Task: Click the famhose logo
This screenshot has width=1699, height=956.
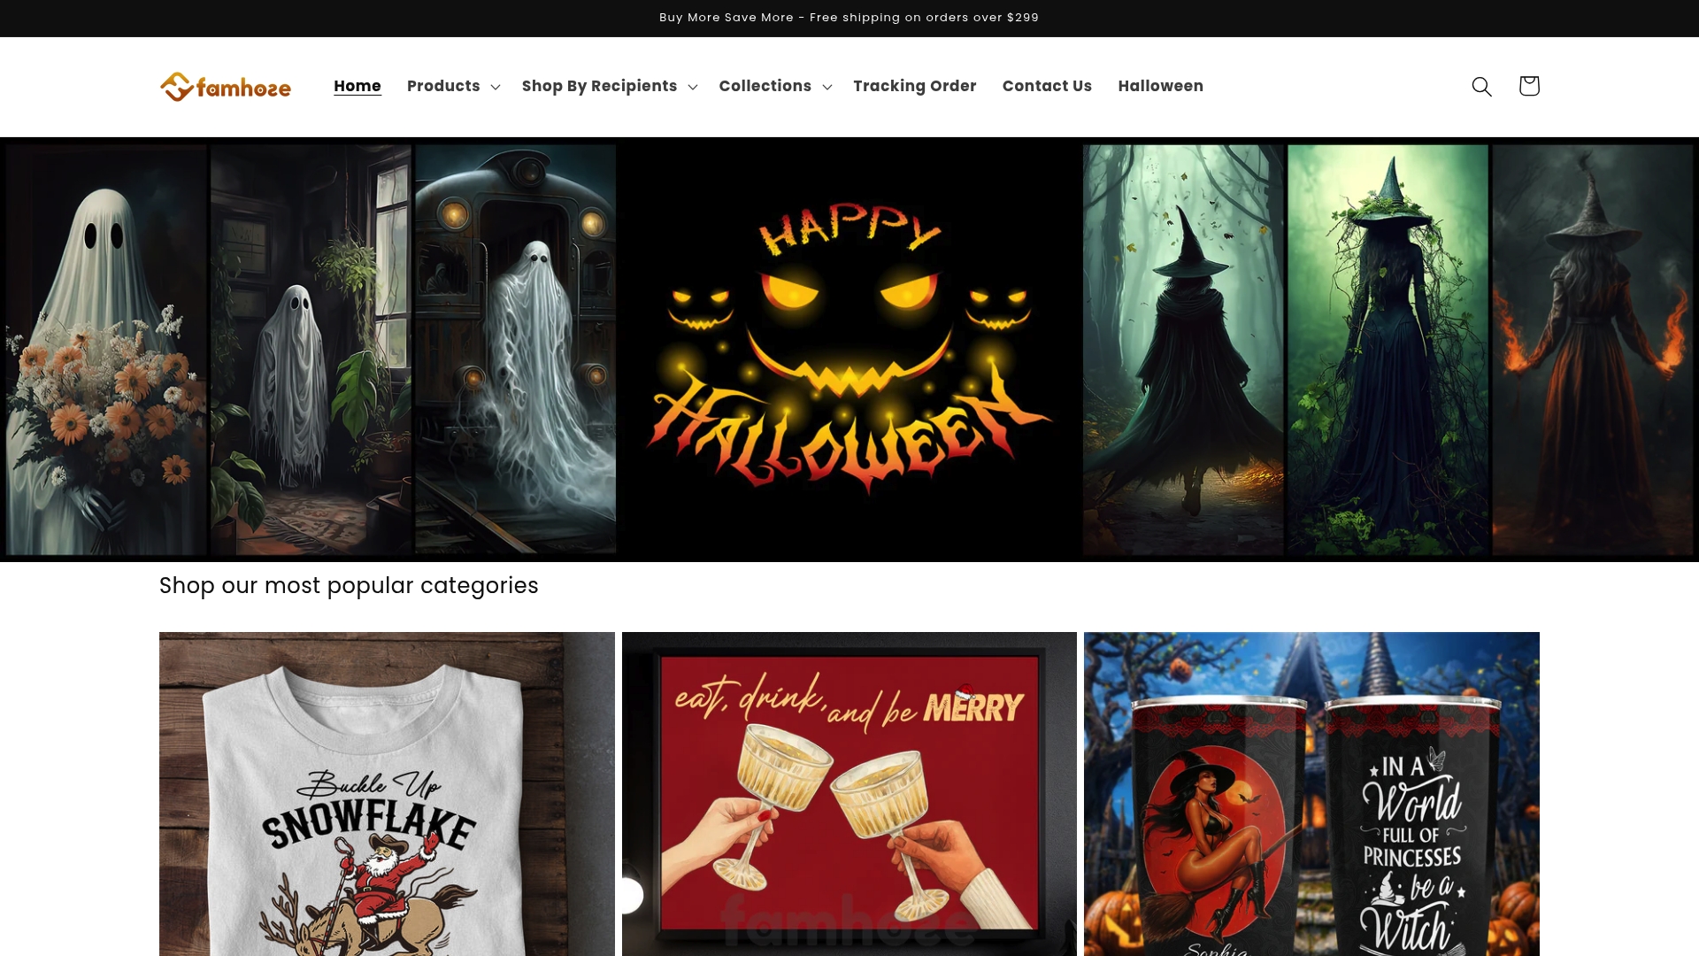Action: [x=225, y=86]
